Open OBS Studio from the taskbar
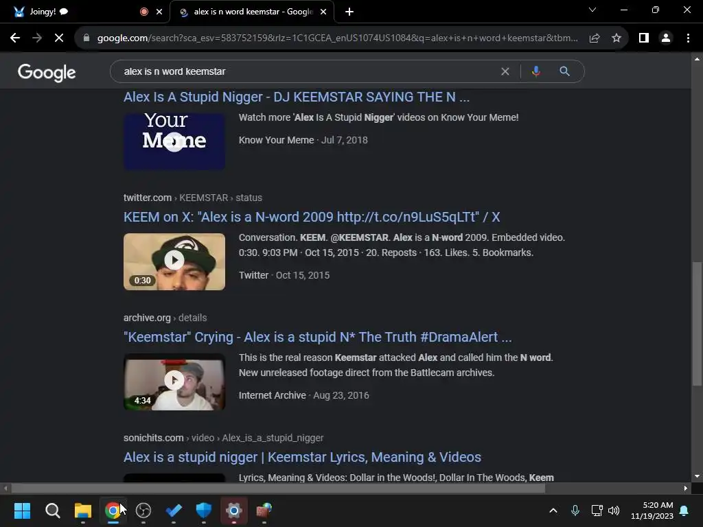Image resolution: width=703 pixels, height=527 pixels. tap(143, 511)
